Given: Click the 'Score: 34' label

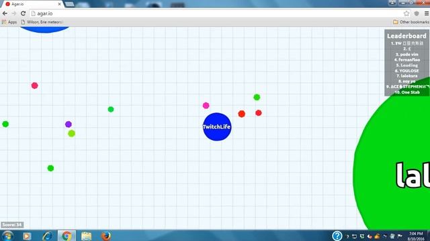Looking at the screenshot, I should [12, 225].
